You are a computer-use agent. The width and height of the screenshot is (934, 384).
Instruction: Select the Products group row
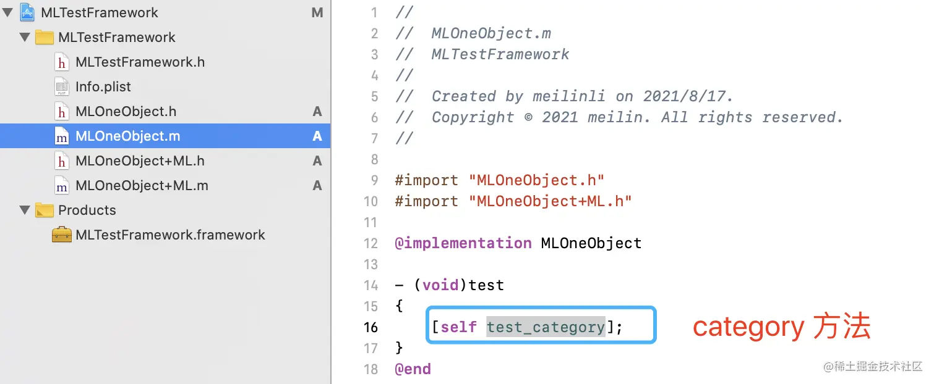click(165, 210)
